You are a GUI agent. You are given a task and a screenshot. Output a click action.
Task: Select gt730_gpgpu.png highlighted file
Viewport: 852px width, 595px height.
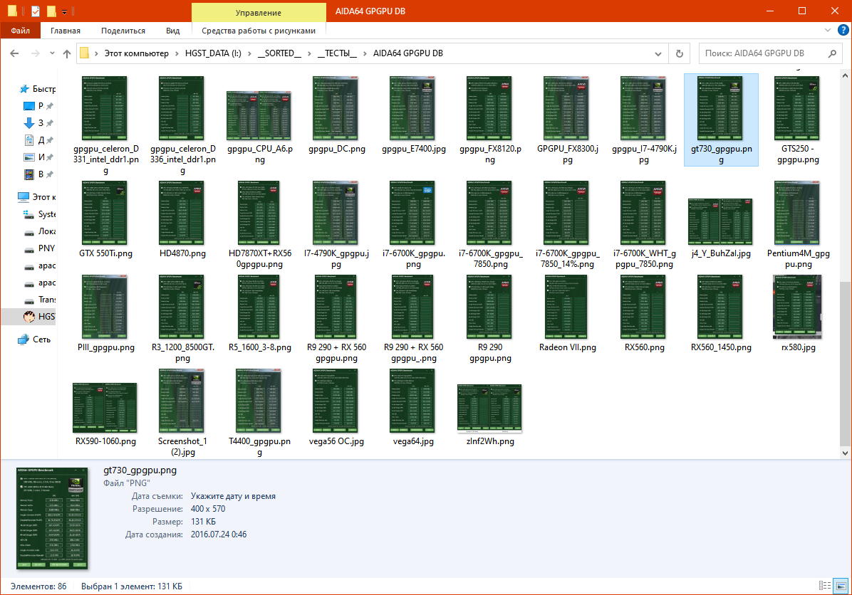click(x=721, y=120)
